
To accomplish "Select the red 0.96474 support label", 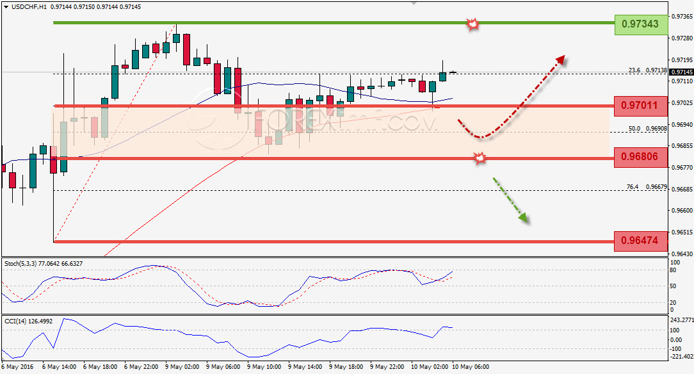I will coord(640,241).
